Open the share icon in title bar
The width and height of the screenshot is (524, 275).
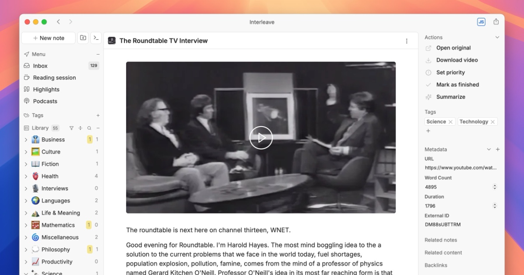point(496,22)
